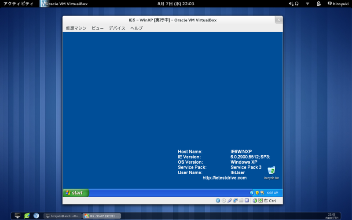Click the IE6WINXP host name value
The width and height of the screenshot is (352, 220).
pyautogui.click(x=241, y=151)
